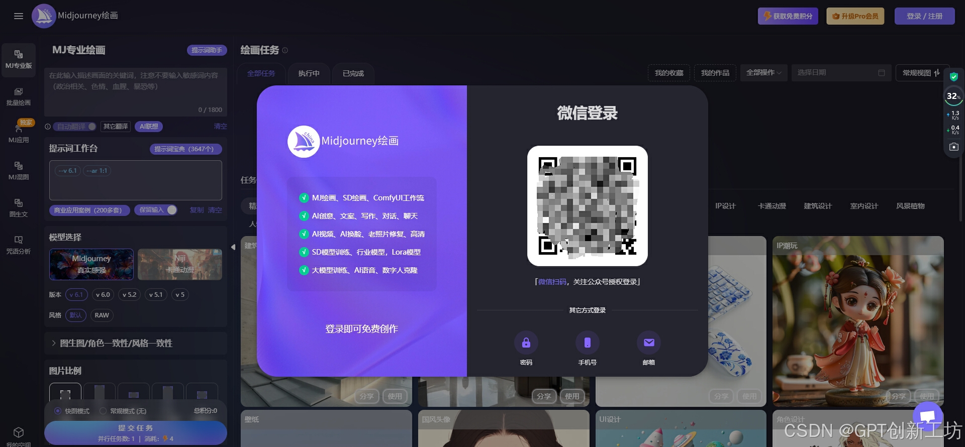Switch to 已完成 tab
This screenshot has width=965, height=447.
point(353,73)
